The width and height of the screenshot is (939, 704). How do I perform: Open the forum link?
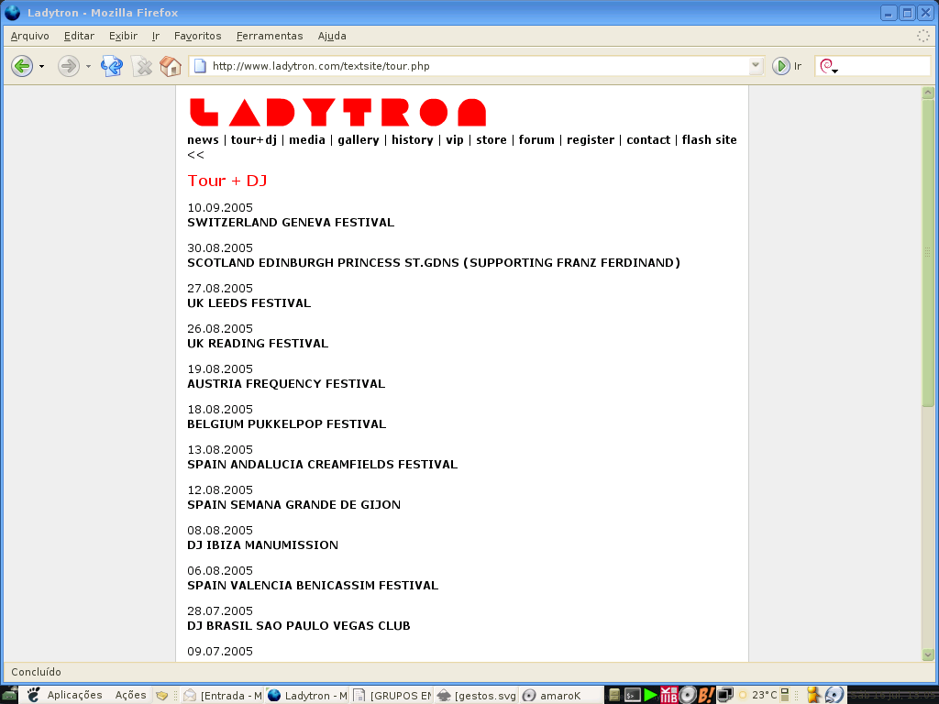[536, 139]
